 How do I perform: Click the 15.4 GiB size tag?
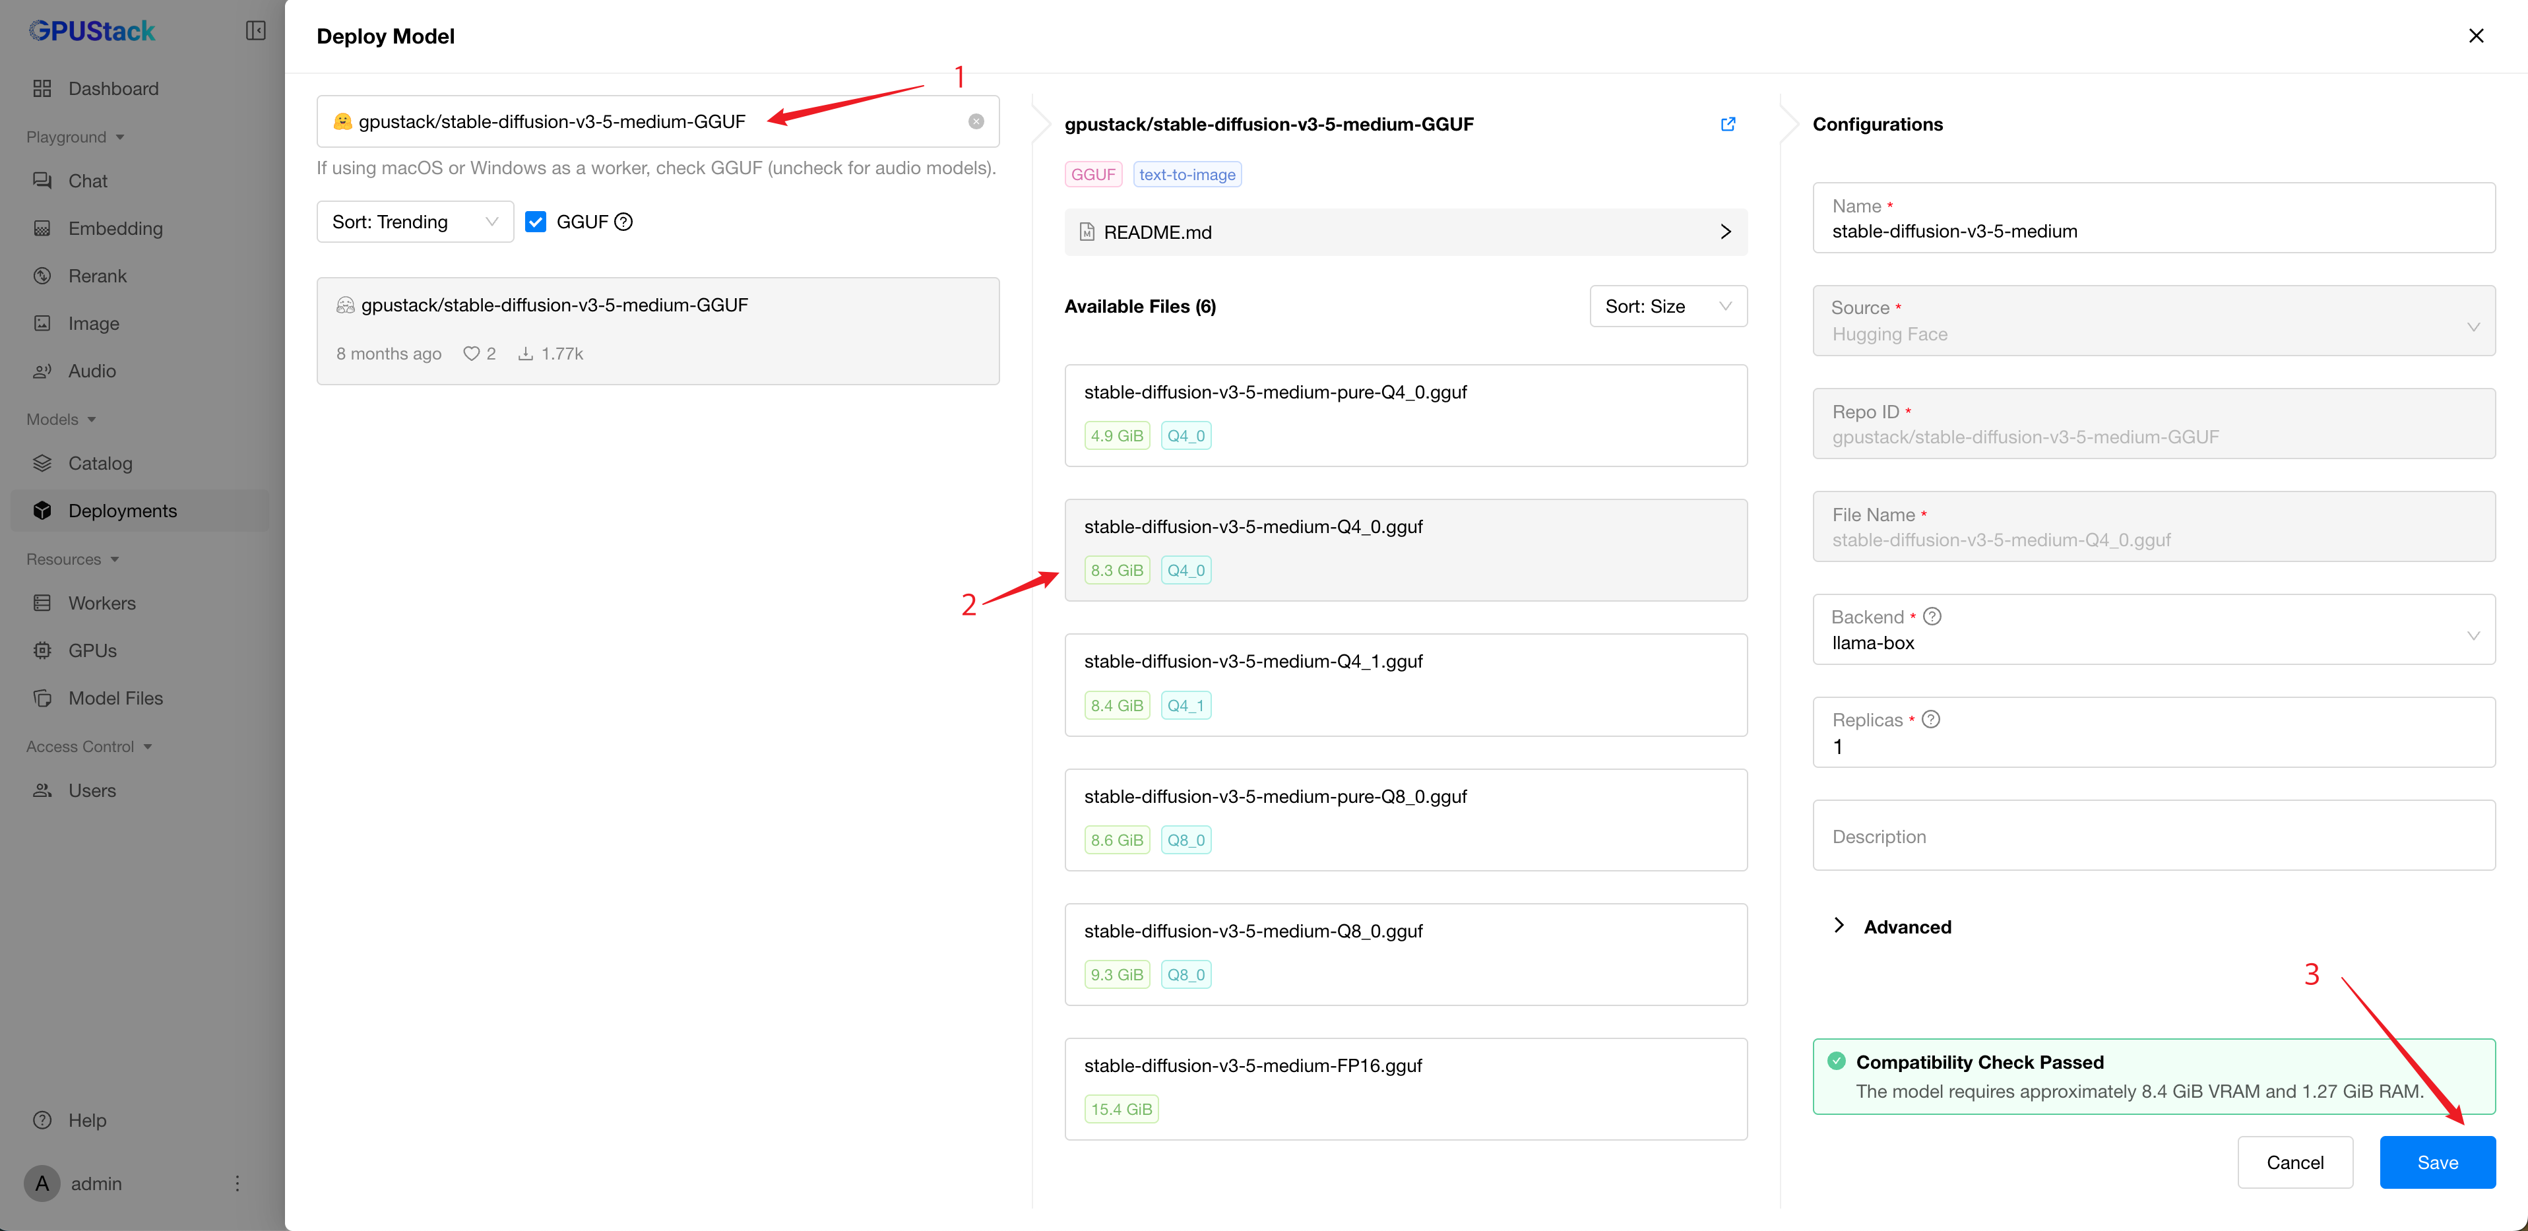[x=1121, y=1109]
